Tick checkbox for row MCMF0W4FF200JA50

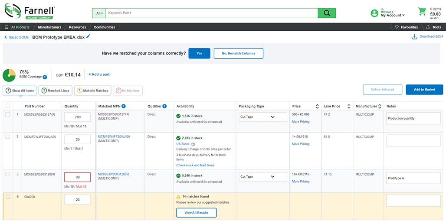tap(8, 136)
